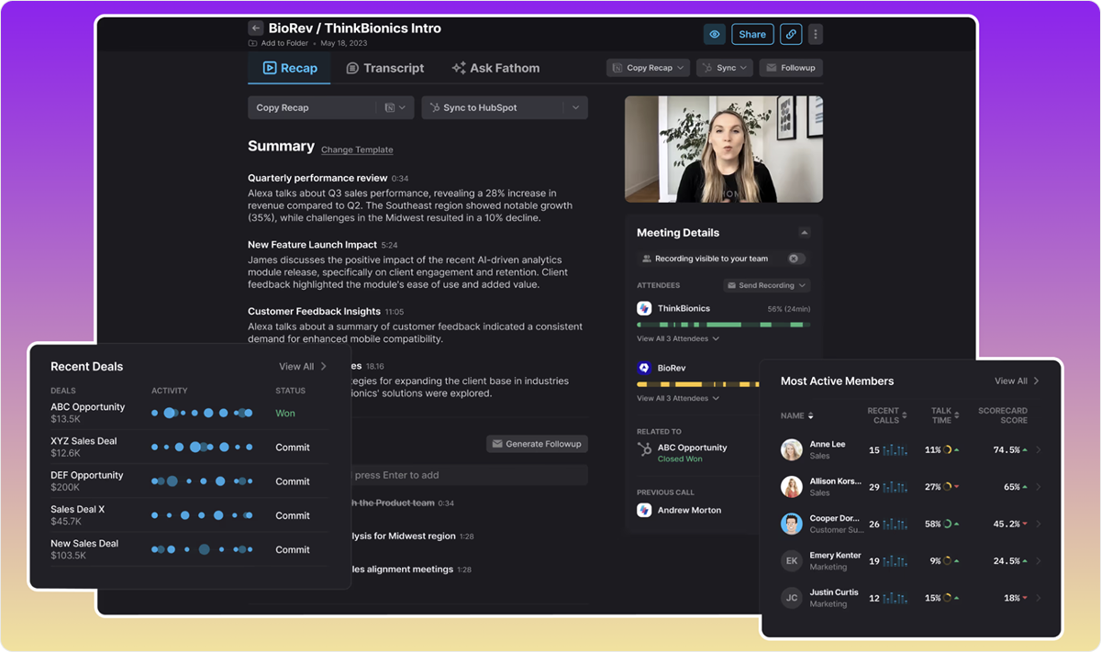Play the meeting video thumbnail

724,149
